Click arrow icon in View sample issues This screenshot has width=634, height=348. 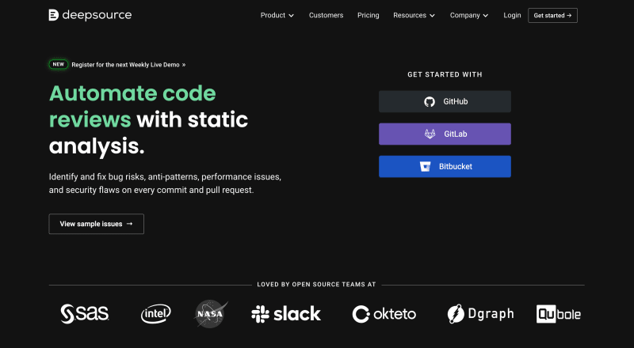point(129,224)
